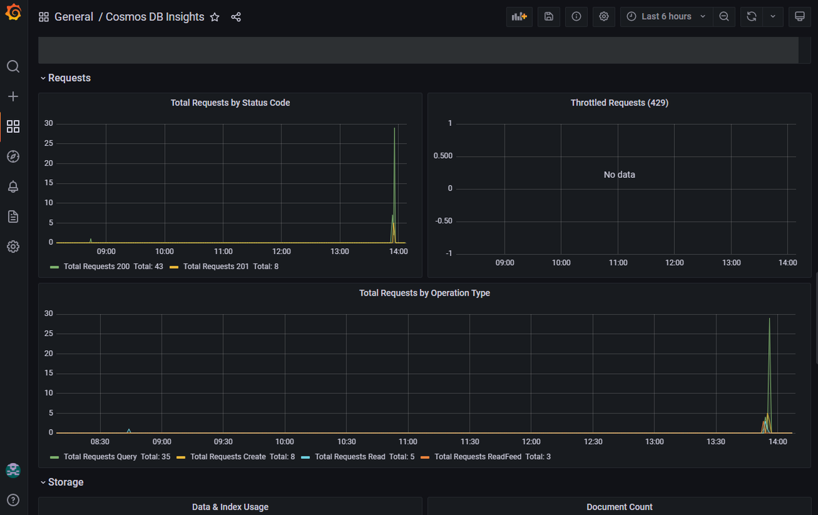Open the refresh interval dropdown arrow
The height and width of the screenshot is (515, 818).
coord(772,17)
